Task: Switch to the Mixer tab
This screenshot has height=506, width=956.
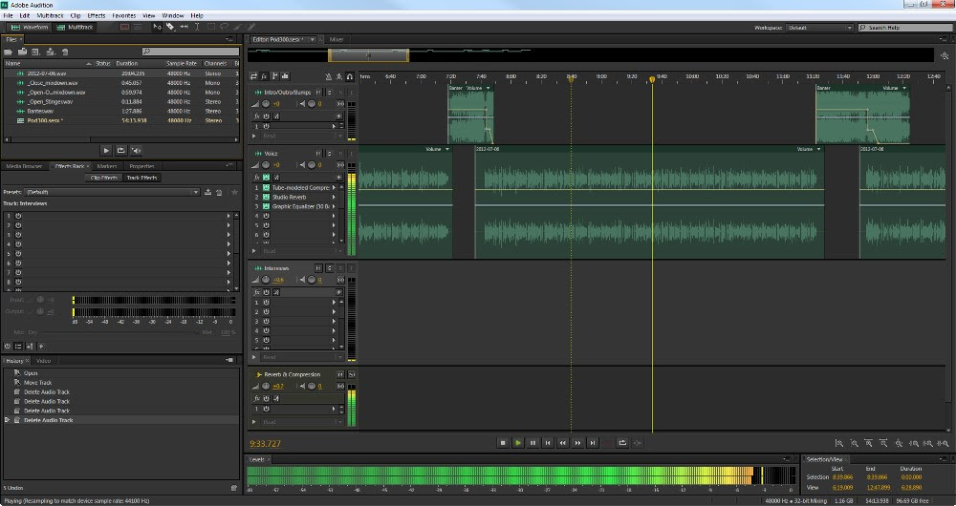Action: (337, 39)
